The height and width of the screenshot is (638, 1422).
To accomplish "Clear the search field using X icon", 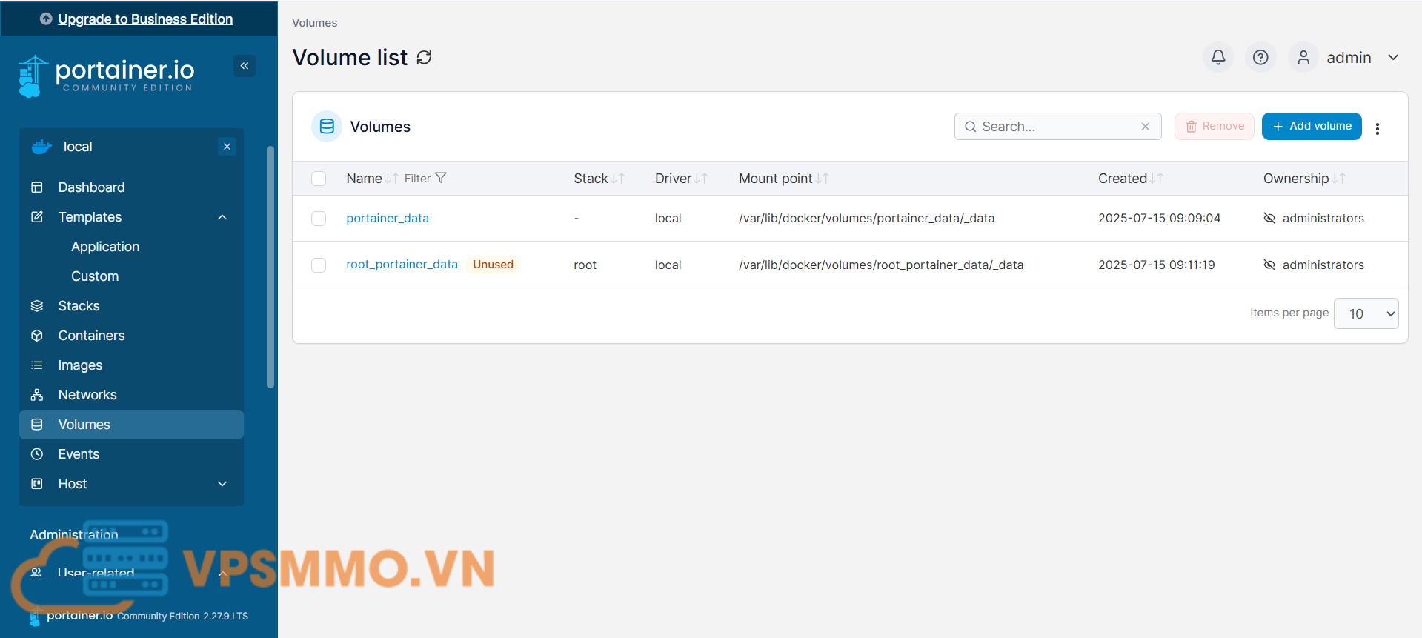I will pos(1145,127).
